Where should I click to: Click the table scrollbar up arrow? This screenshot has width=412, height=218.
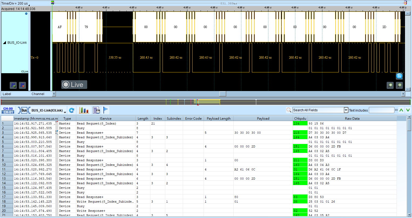(x=409, y=117)
